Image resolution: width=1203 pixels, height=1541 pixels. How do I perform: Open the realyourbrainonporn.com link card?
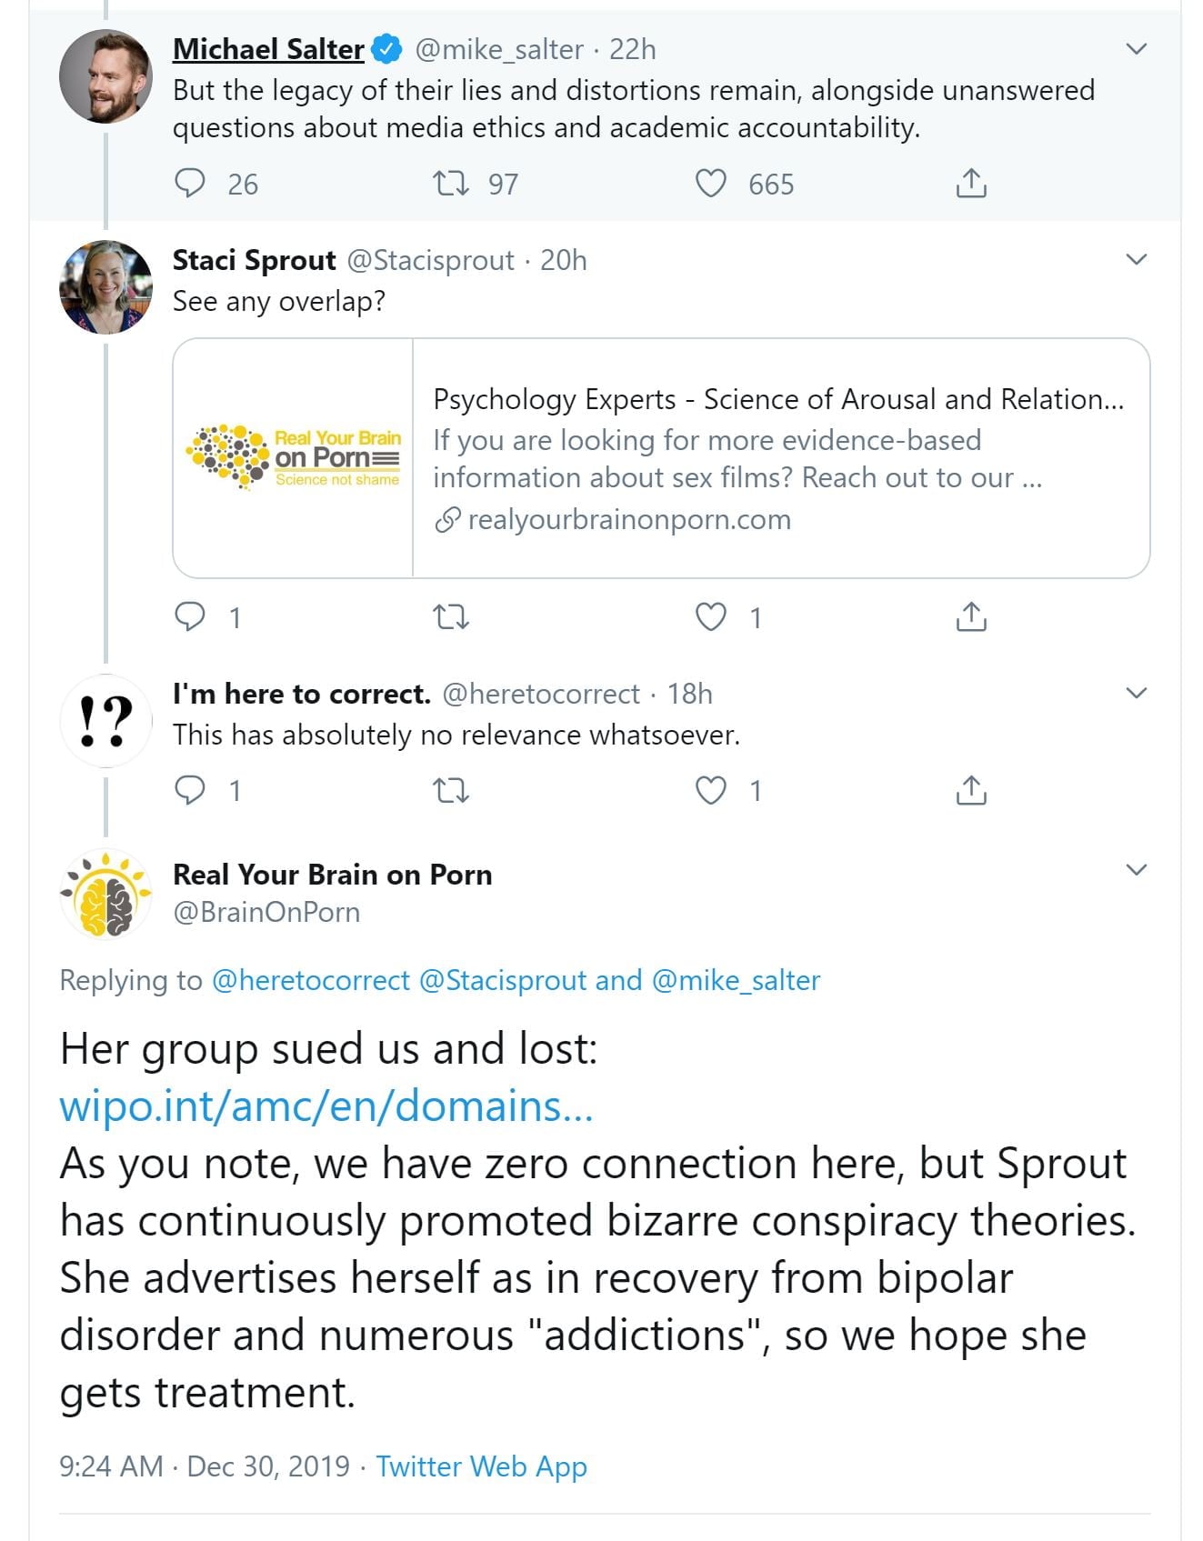coord(661,458)
